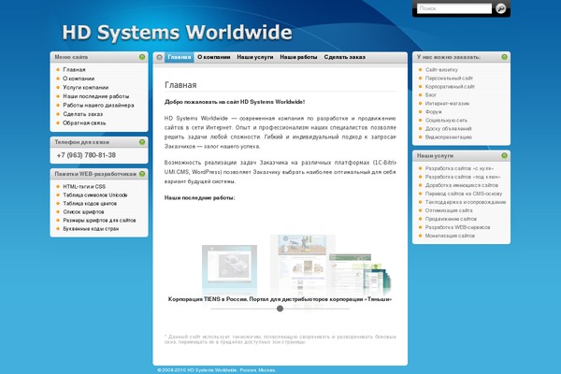Open Наши последние работы link
The image size is (561, 374).
point(96,96)
